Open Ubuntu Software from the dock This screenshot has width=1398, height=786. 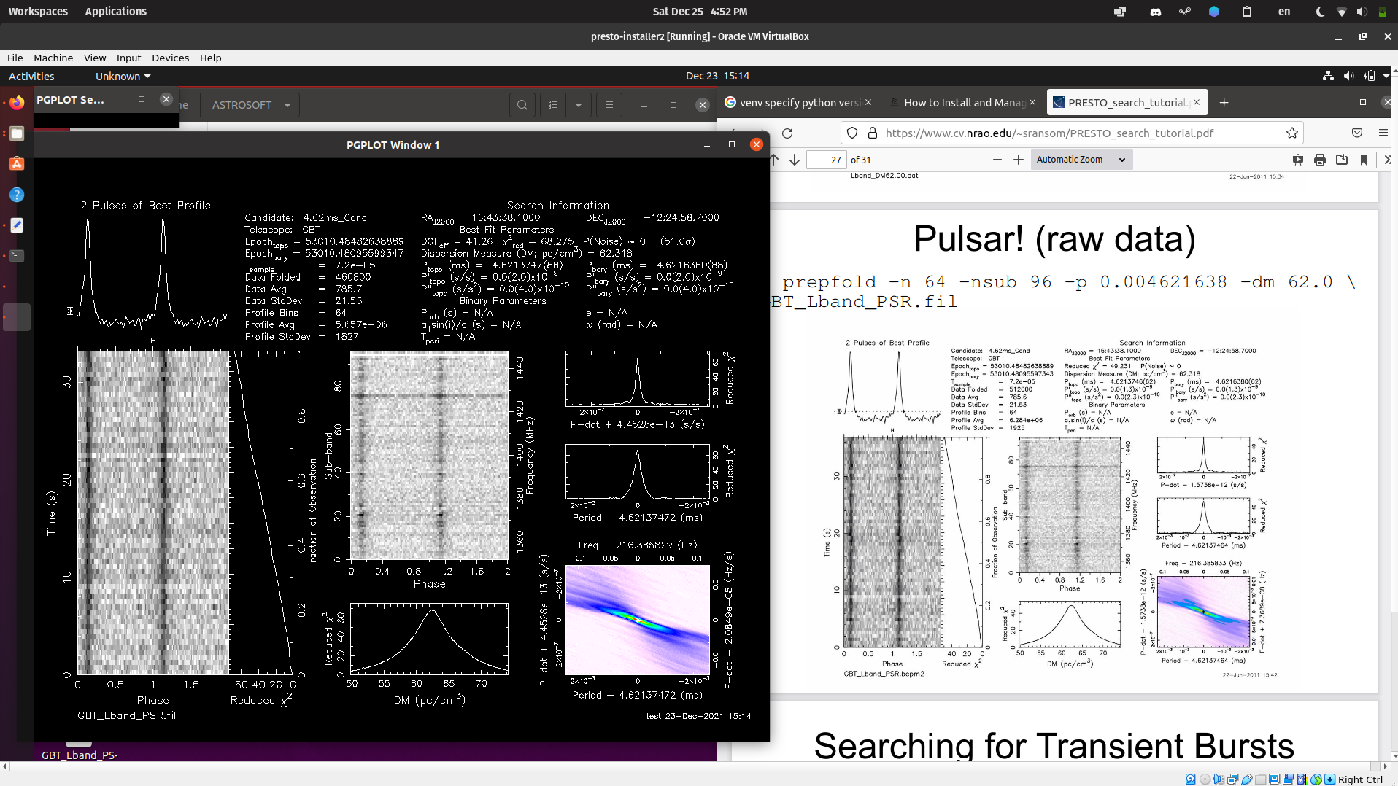click(x=17, y=164)
